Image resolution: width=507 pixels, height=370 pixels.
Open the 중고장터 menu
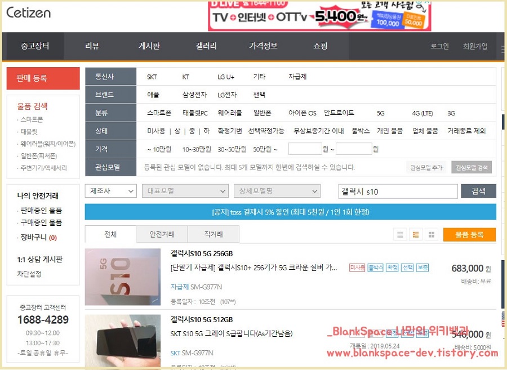click(x=34, y=46)
